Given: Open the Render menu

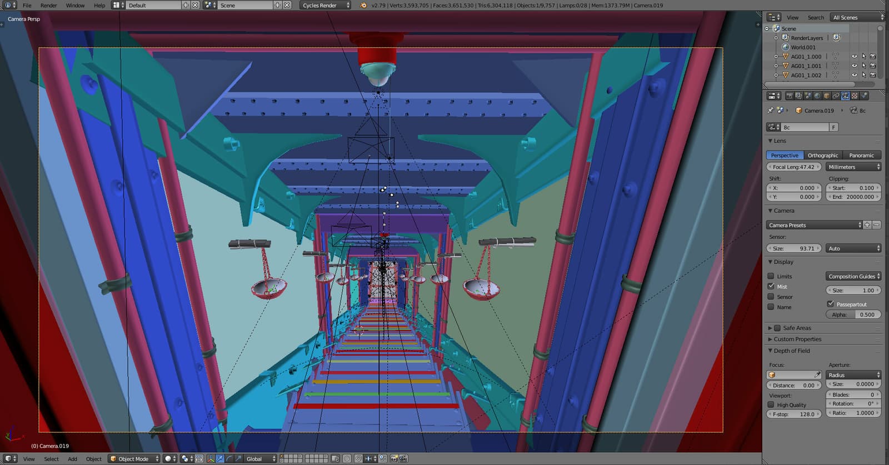Looking at the screenshot, I should pos(48,5).
